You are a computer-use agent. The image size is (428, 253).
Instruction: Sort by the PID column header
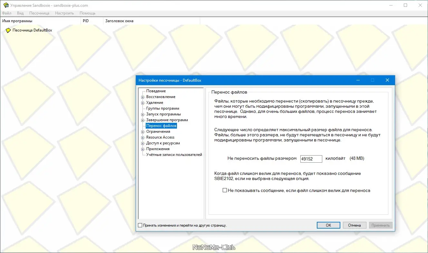pos(92,21)
